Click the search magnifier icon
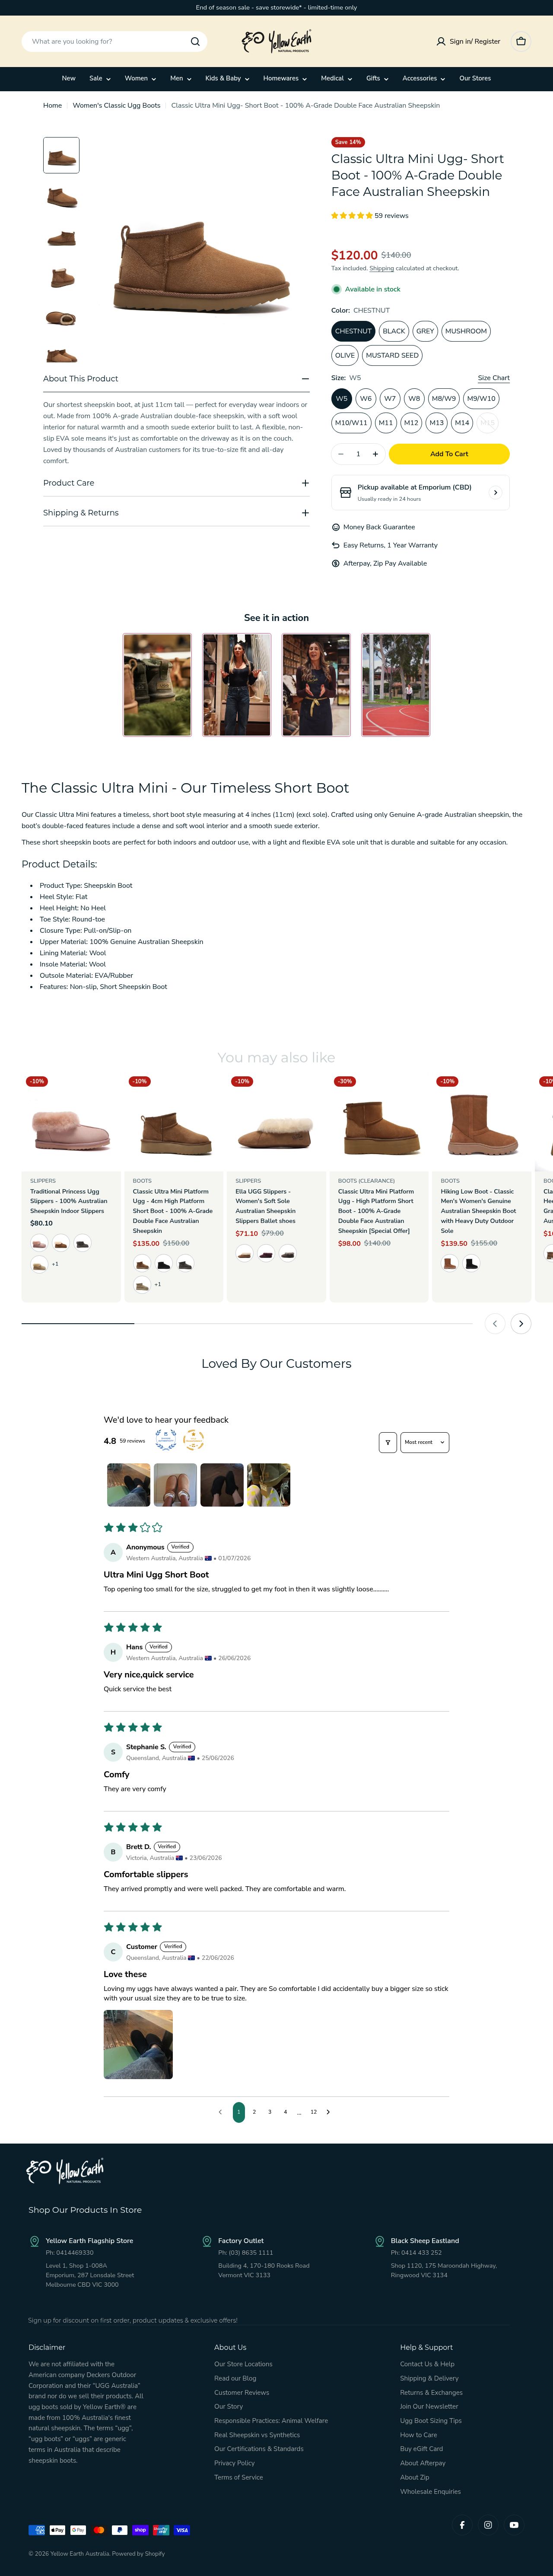Image resolution: width=553 pixels, height=2576 pixels. point(195,42)
